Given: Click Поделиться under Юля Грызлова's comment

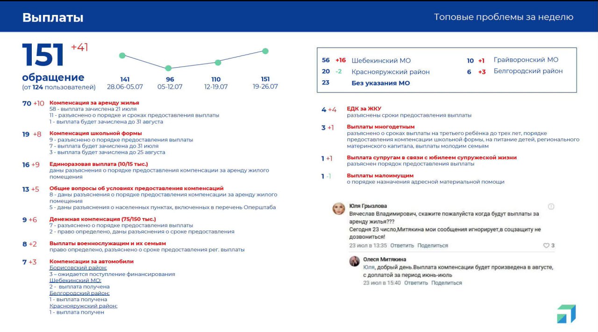Looking at the screenshot, I should click(x=433, y=246).
